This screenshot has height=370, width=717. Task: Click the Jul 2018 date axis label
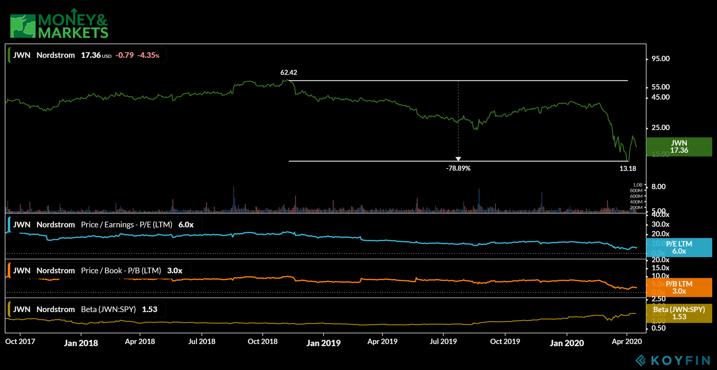(202, 341)
